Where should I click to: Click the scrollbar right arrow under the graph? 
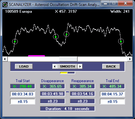pyautogui.click(x=130, y=59)
